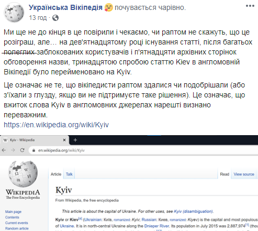This screenshot has height=231, width=258.
Task: Switch to the Article tab
Action: pos(56,174)
